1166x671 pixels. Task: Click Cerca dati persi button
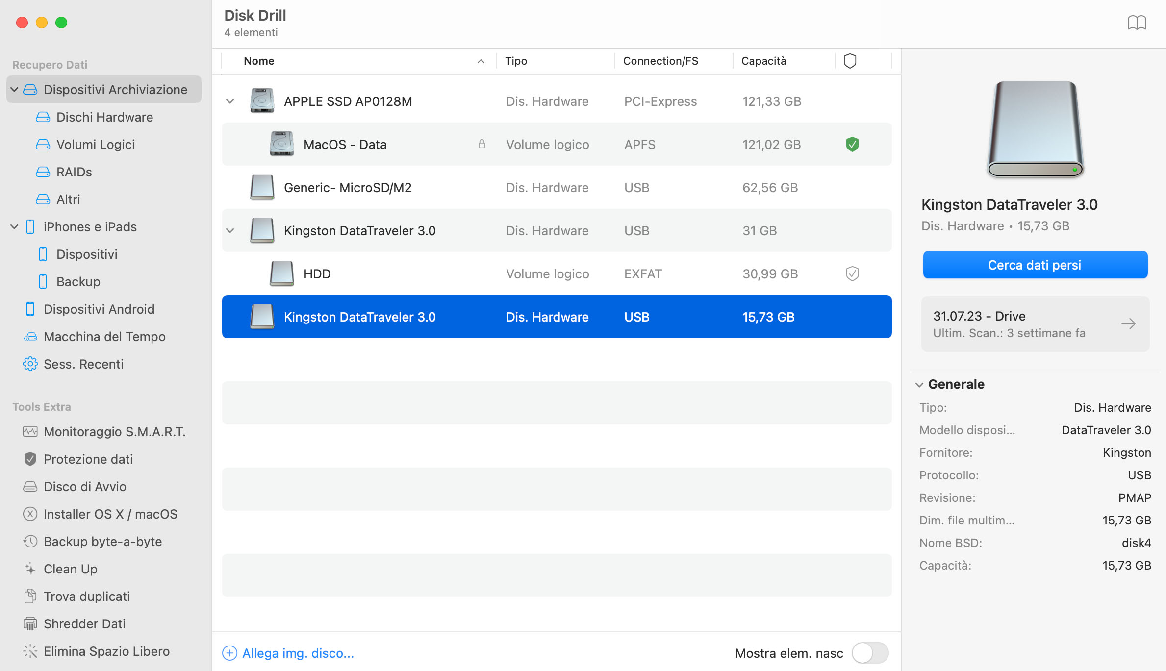pos(1034,265)
